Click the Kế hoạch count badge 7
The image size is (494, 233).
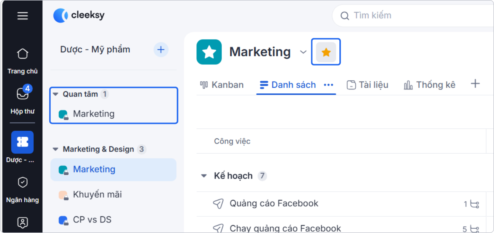pyautogui.click(x=262, y=176)
